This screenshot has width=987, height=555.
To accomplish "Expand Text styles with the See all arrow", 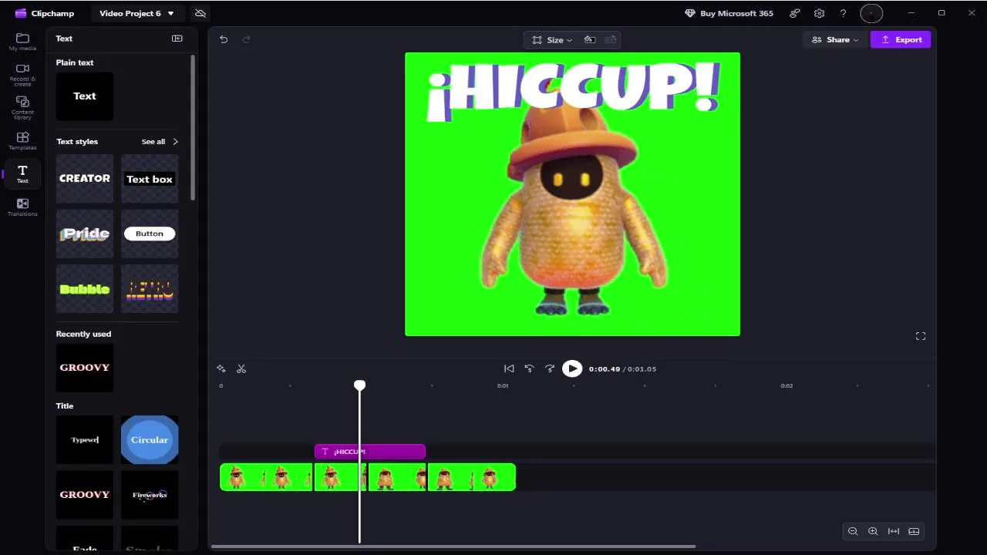I will (x=175, y=141).
